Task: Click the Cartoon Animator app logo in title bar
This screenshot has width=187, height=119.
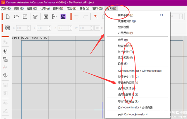Action: coord(3,2)
